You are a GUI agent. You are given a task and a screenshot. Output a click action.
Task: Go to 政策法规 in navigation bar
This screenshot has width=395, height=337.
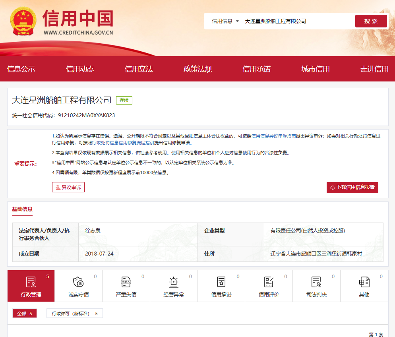point(197,69)
